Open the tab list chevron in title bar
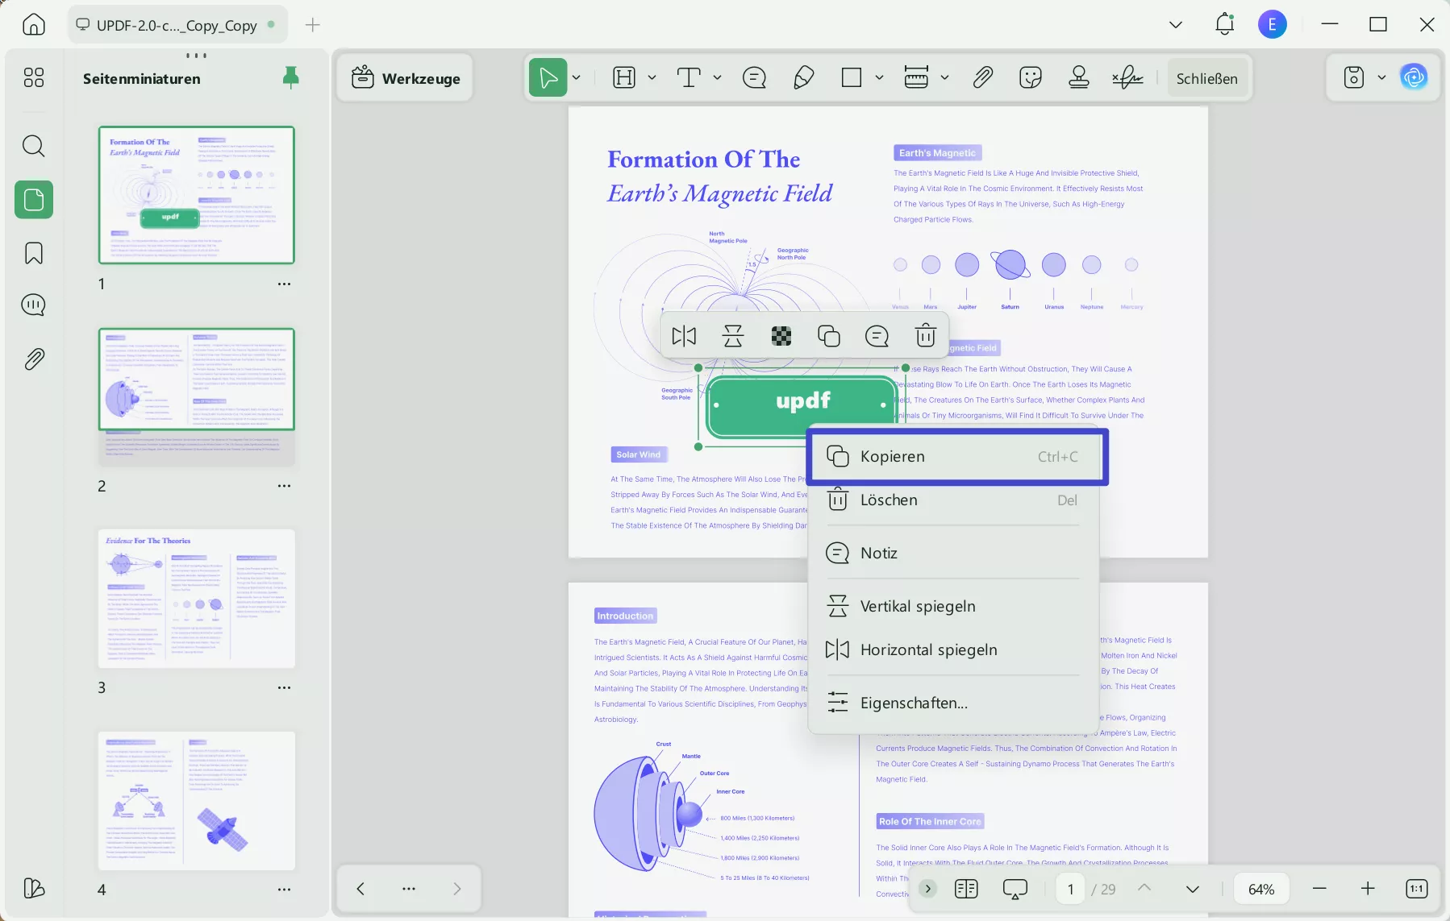1450x921 pixels. pos(1176,24)
